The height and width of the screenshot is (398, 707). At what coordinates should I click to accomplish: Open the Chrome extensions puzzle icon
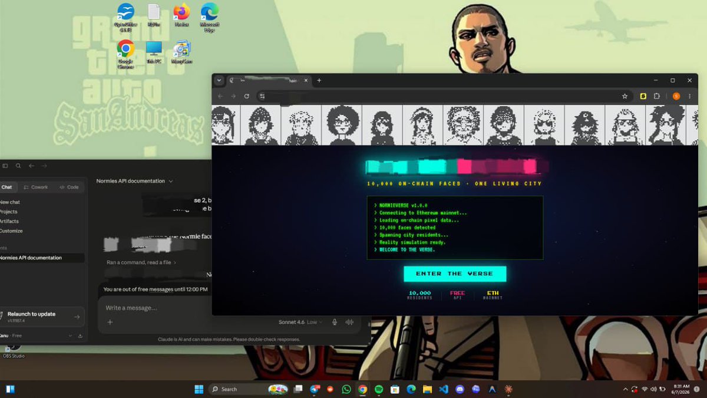pyautogui.click(x=657, y=96)
